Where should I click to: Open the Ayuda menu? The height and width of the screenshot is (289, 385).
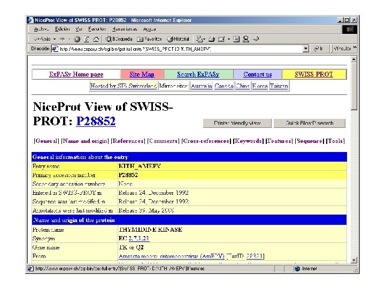click(x=149, y=29)
